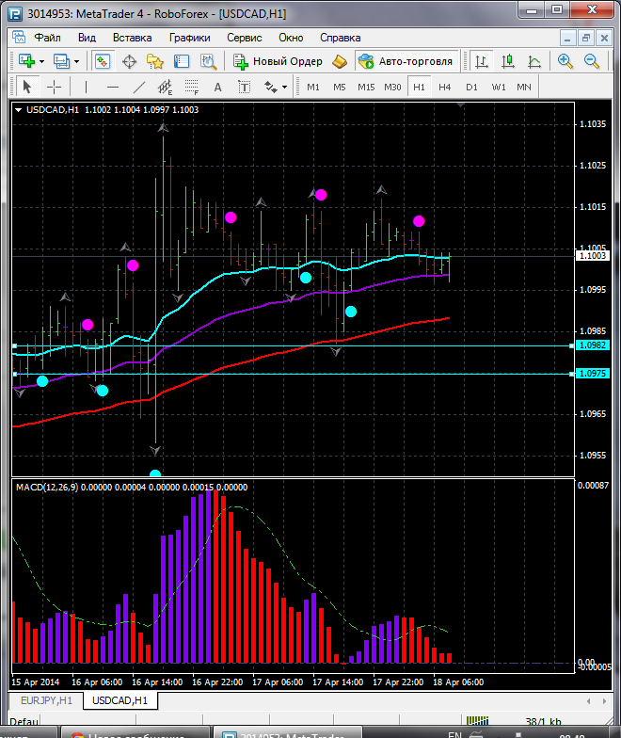The width and height of the screenshot is (621, 738).
Task: Expand the new chart dropdown arrow
Action: pos(43,61)
